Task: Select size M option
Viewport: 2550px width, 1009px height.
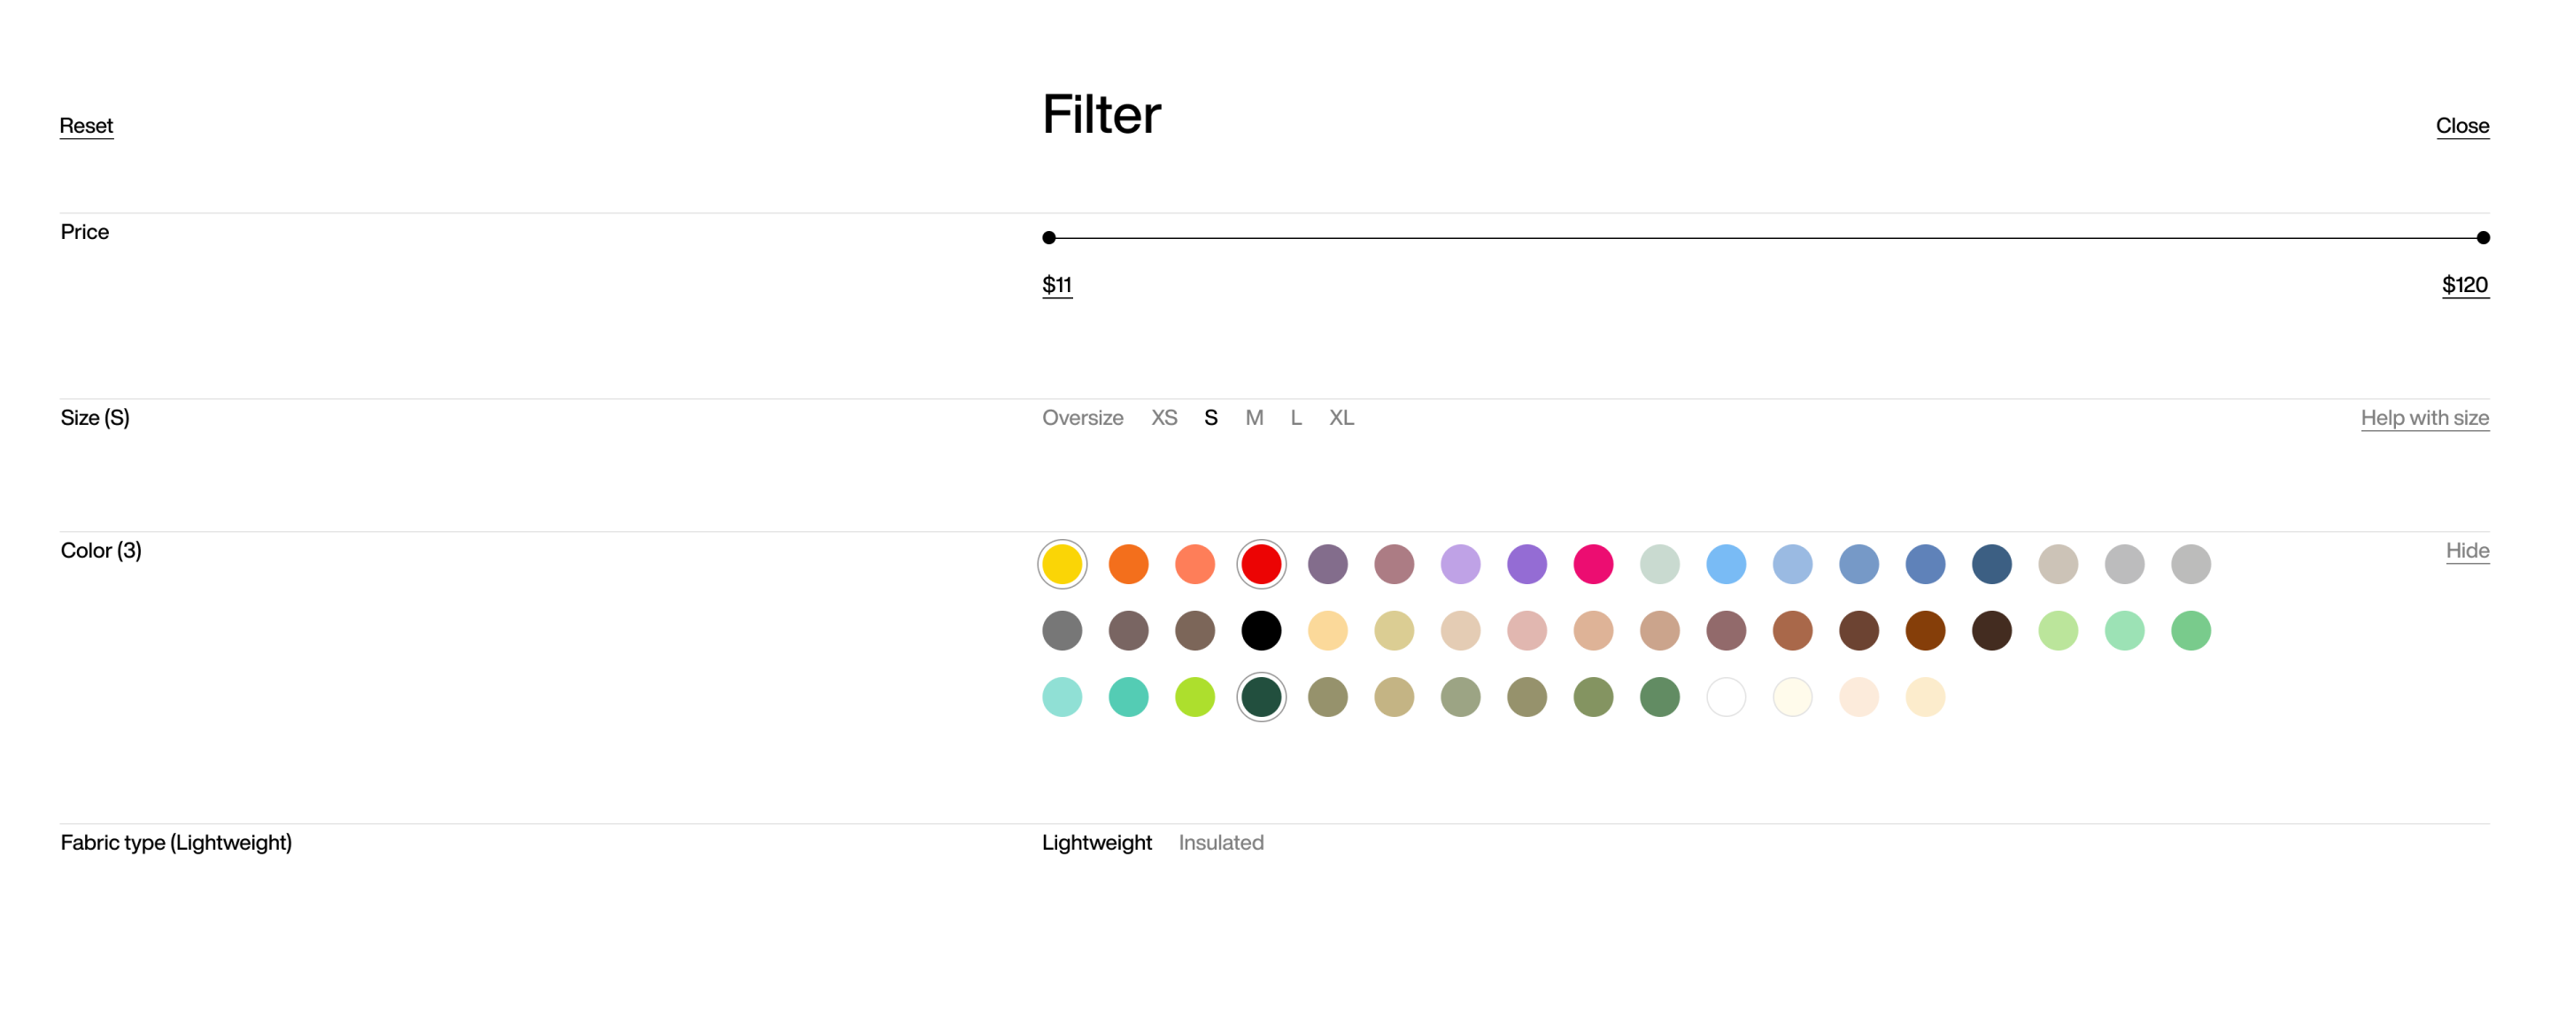Action: (1253, 418)
